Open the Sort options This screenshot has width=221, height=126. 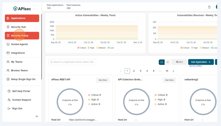[179, 62]
